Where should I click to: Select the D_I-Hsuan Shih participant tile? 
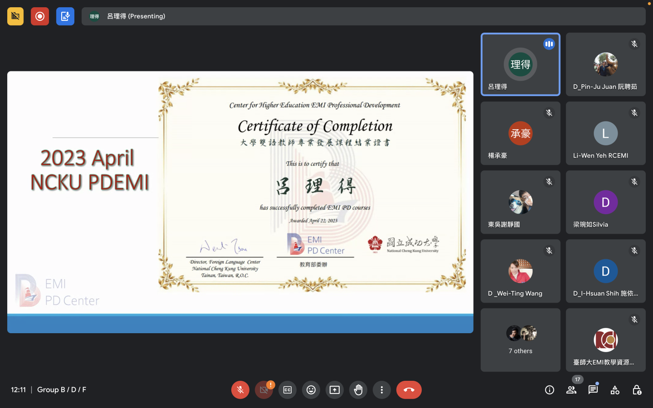coord(606,271)
